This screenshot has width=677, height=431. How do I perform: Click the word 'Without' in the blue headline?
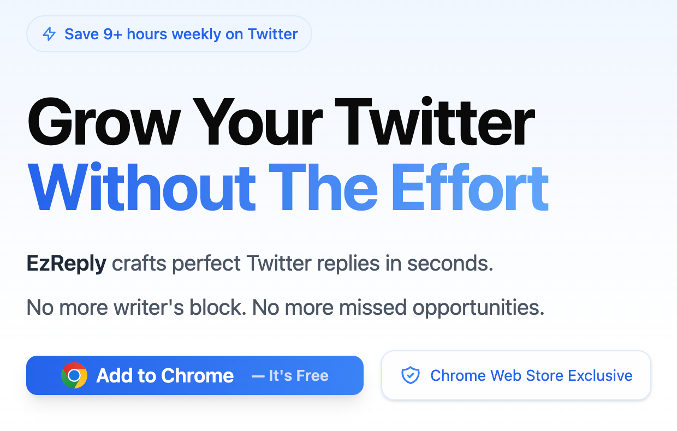(141, 188)
